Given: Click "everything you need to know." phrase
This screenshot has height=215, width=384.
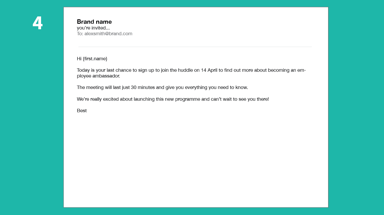Looking at the screenshot, I should tap(216, 87).
